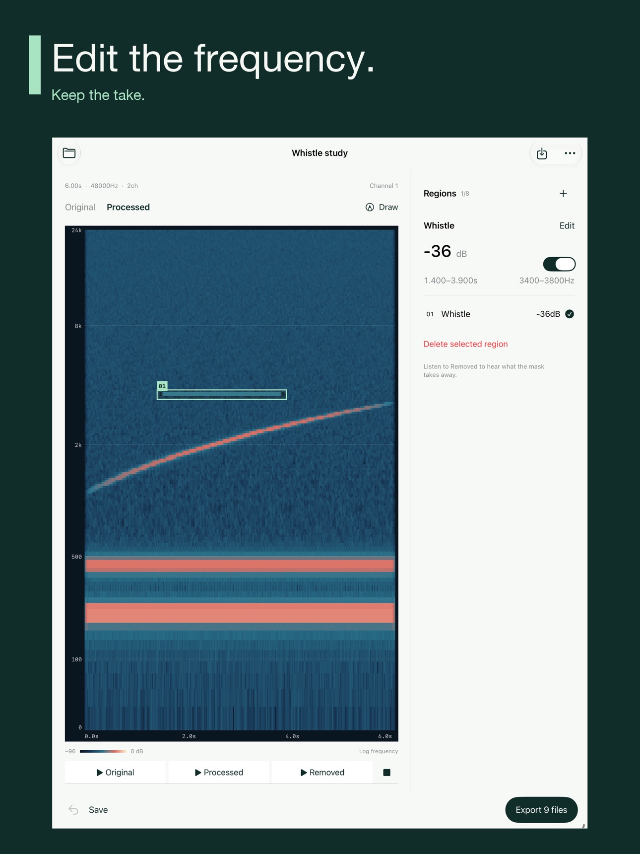This screenshot has width=640, height=854.
Task: Click the 3400–3800Hz frequency range
Action: (547, 281)
